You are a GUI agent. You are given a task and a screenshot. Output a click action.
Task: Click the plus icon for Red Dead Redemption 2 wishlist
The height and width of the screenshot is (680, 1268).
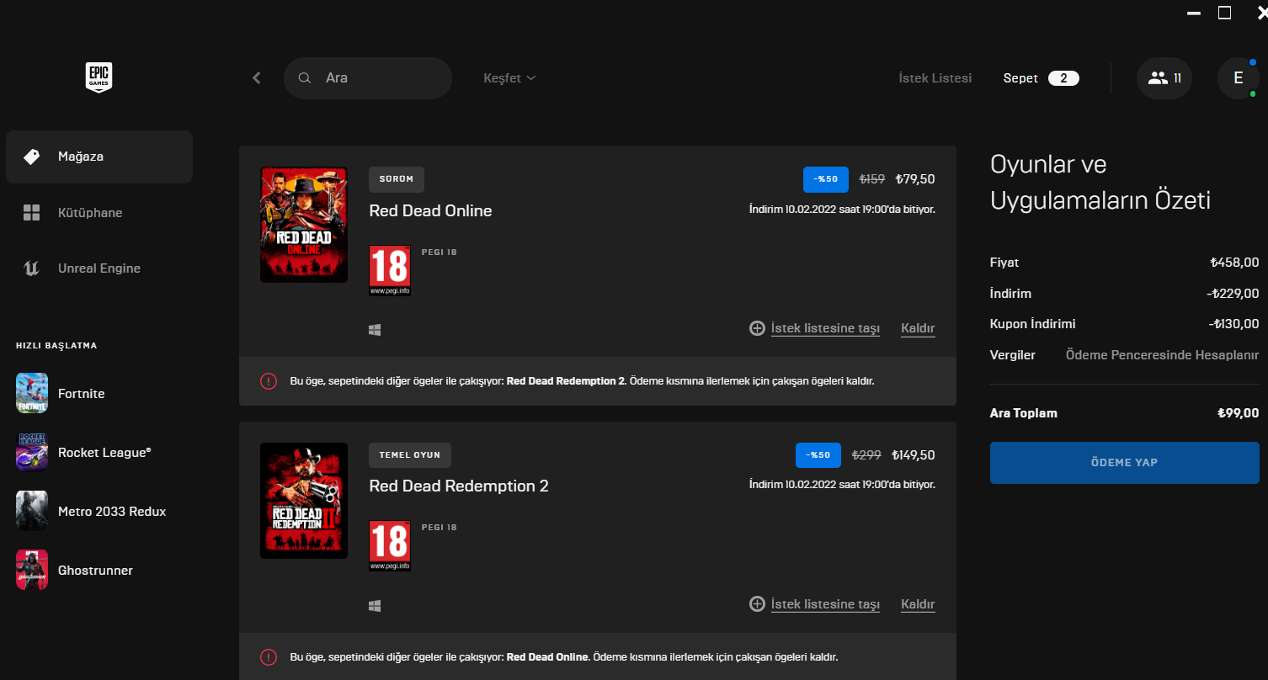(x=757, y=604)
